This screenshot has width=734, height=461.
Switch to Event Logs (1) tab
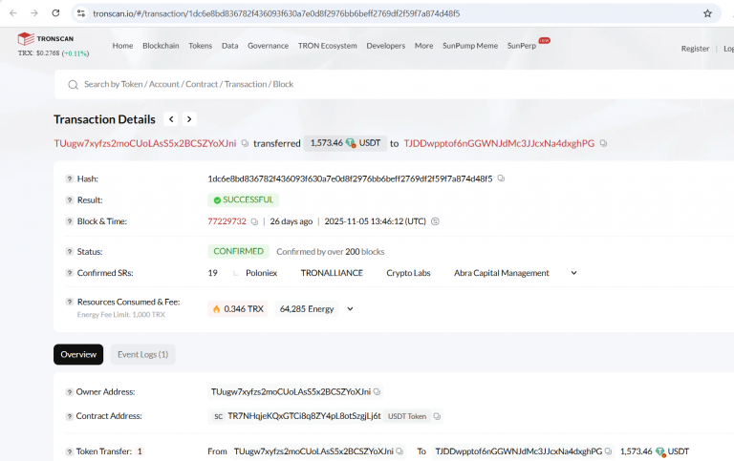click(142, 354)
